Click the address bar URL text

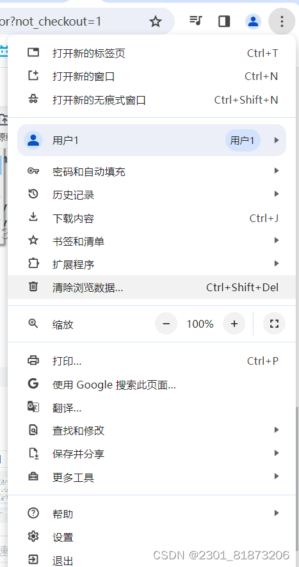click(51, 22)
